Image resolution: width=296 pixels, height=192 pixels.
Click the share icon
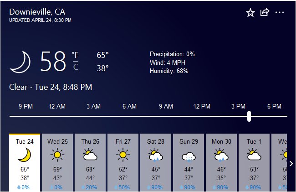coord(265,12)
